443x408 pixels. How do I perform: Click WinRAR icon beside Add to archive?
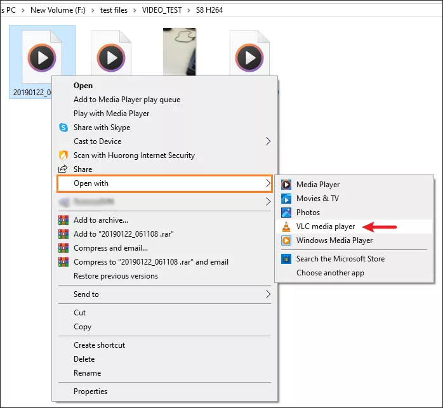[63, 220]
